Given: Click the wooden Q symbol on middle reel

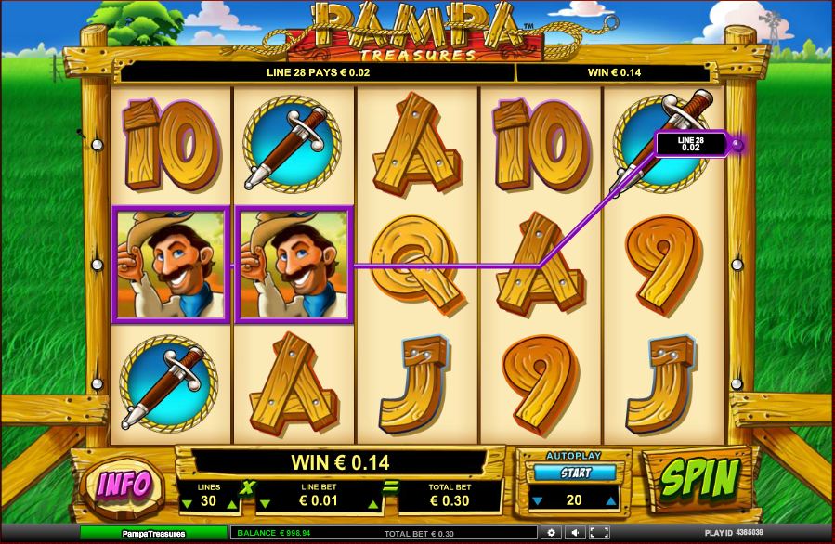Looking at the screenshot, I should point(416,262).
